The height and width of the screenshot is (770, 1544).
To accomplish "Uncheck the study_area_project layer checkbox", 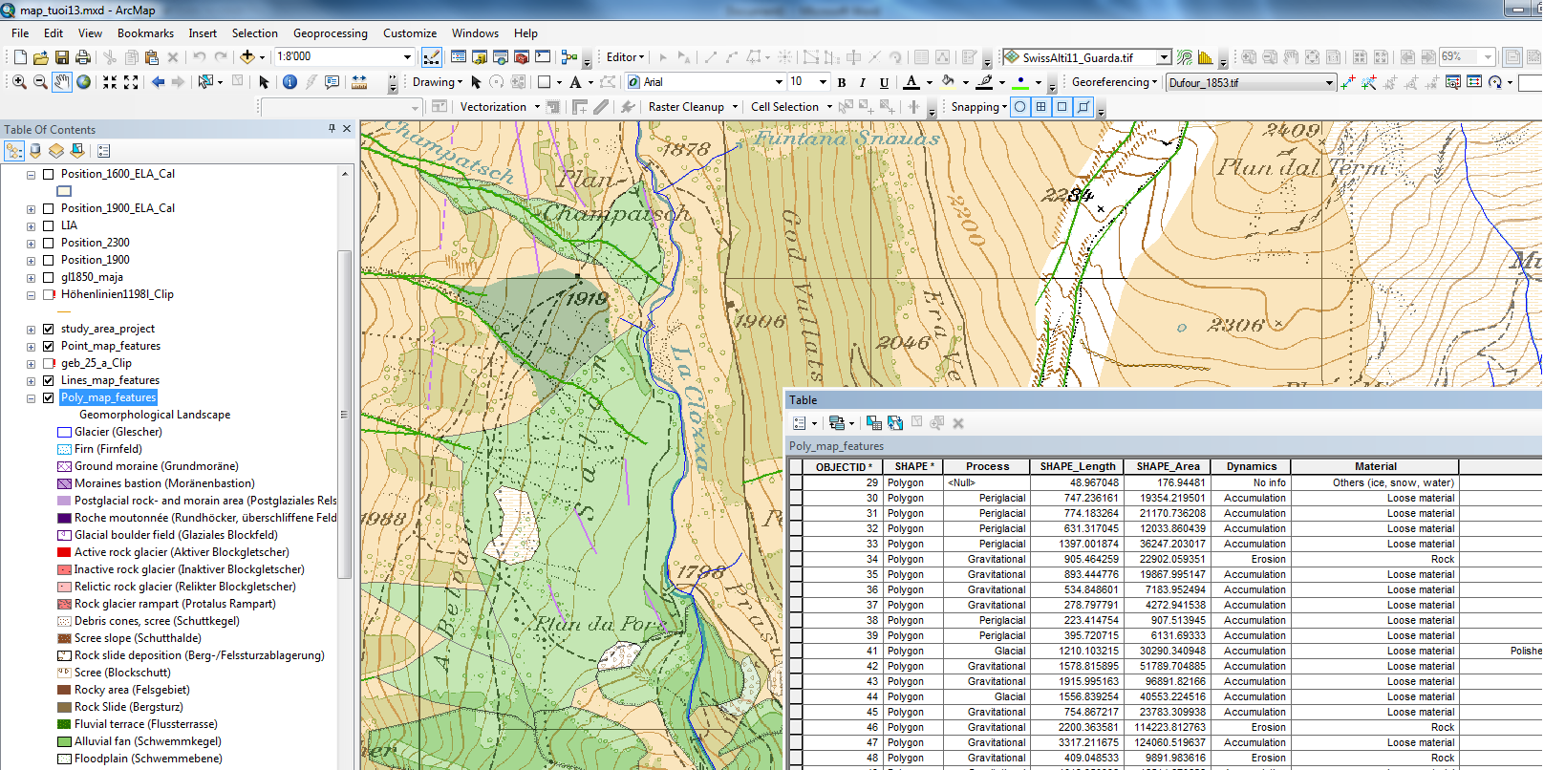I will point(48,329).
